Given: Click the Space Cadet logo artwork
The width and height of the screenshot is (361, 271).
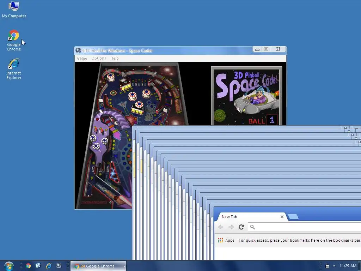Looking at the screenshot, I should pos(246,92).
